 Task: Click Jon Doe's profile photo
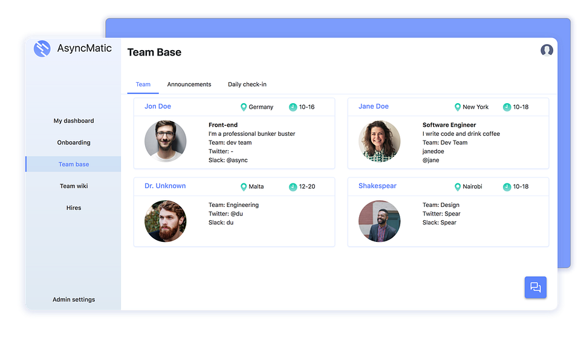coord(166,141)
